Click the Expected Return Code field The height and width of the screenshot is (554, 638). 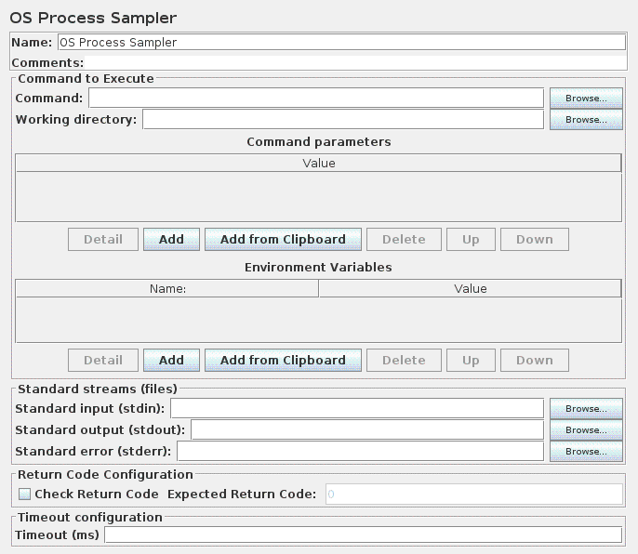(473, 494)
